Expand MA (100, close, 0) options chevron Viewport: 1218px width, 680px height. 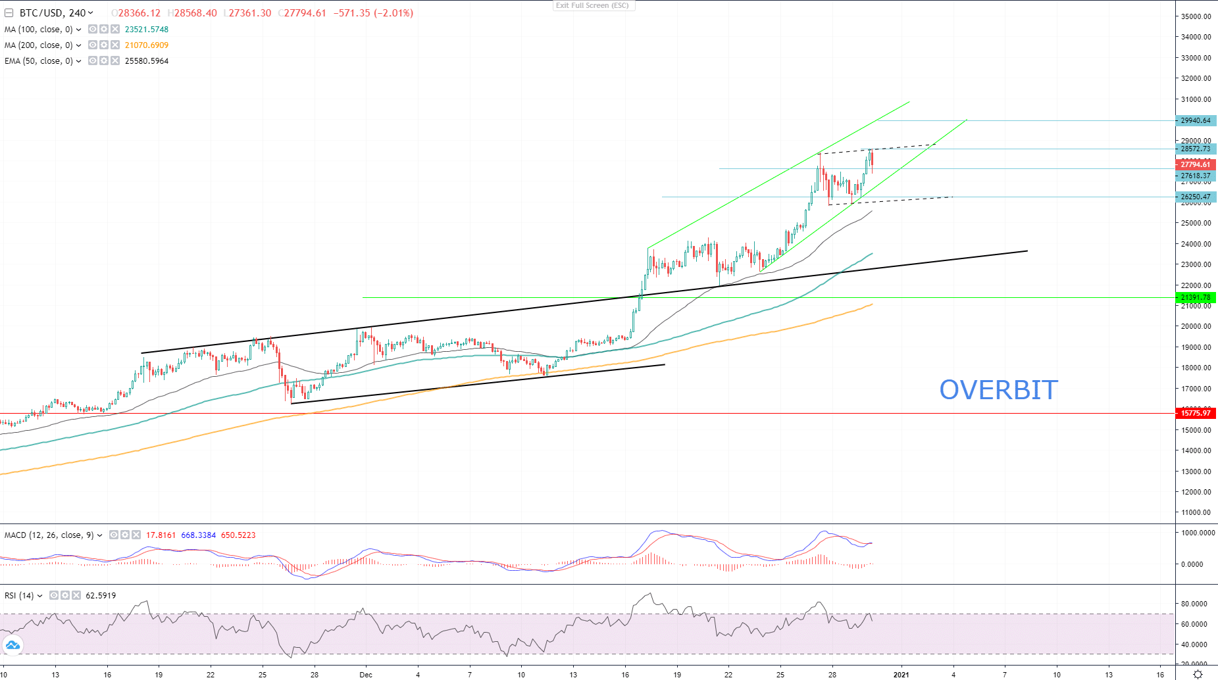[x=78, y=30]
